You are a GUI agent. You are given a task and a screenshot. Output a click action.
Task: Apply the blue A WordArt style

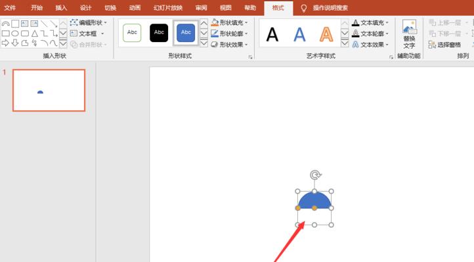tap(299, 34)
